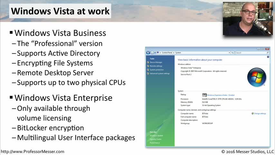Click the shield icon beside Remote settings
The image size is (275, 155).
[x=148, y=66]
